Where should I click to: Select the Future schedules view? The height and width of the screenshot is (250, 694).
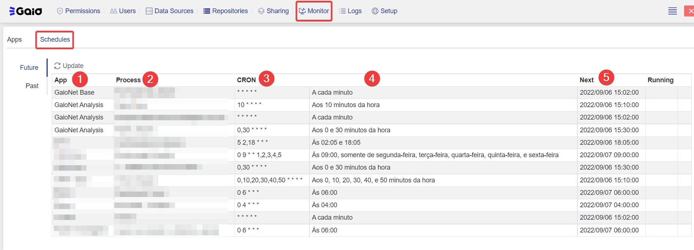29,68
